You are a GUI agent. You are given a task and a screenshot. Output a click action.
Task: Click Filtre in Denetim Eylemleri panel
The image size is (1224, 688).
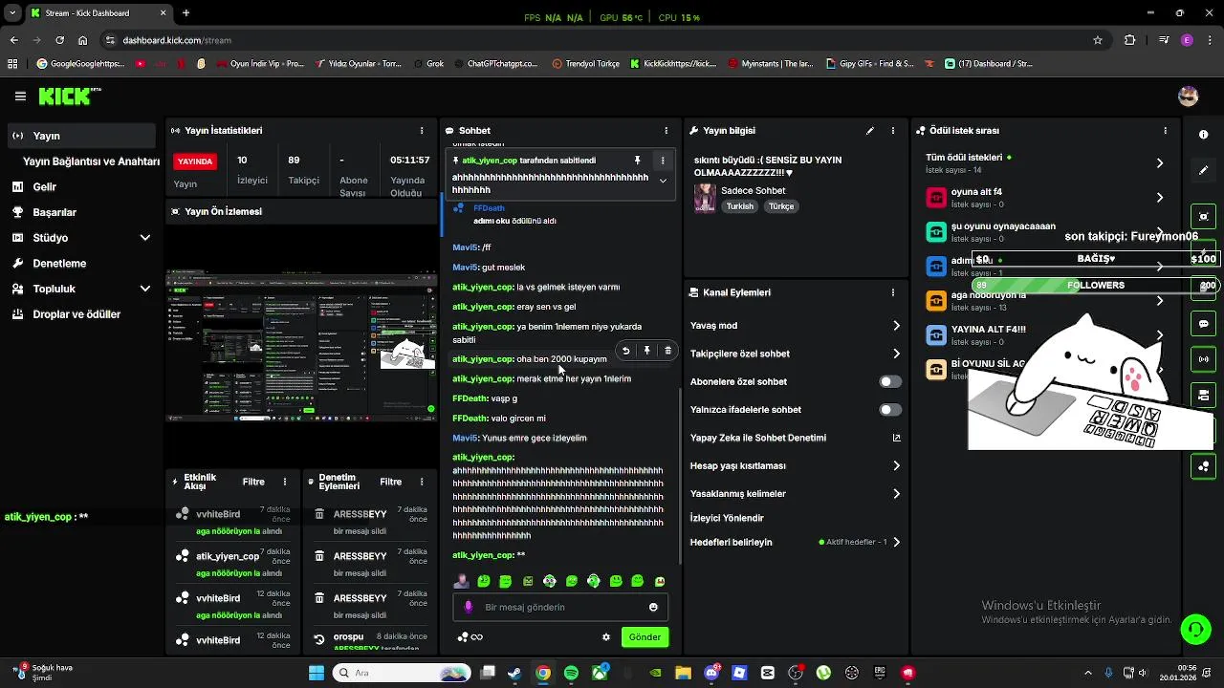[x=391, y=482]
